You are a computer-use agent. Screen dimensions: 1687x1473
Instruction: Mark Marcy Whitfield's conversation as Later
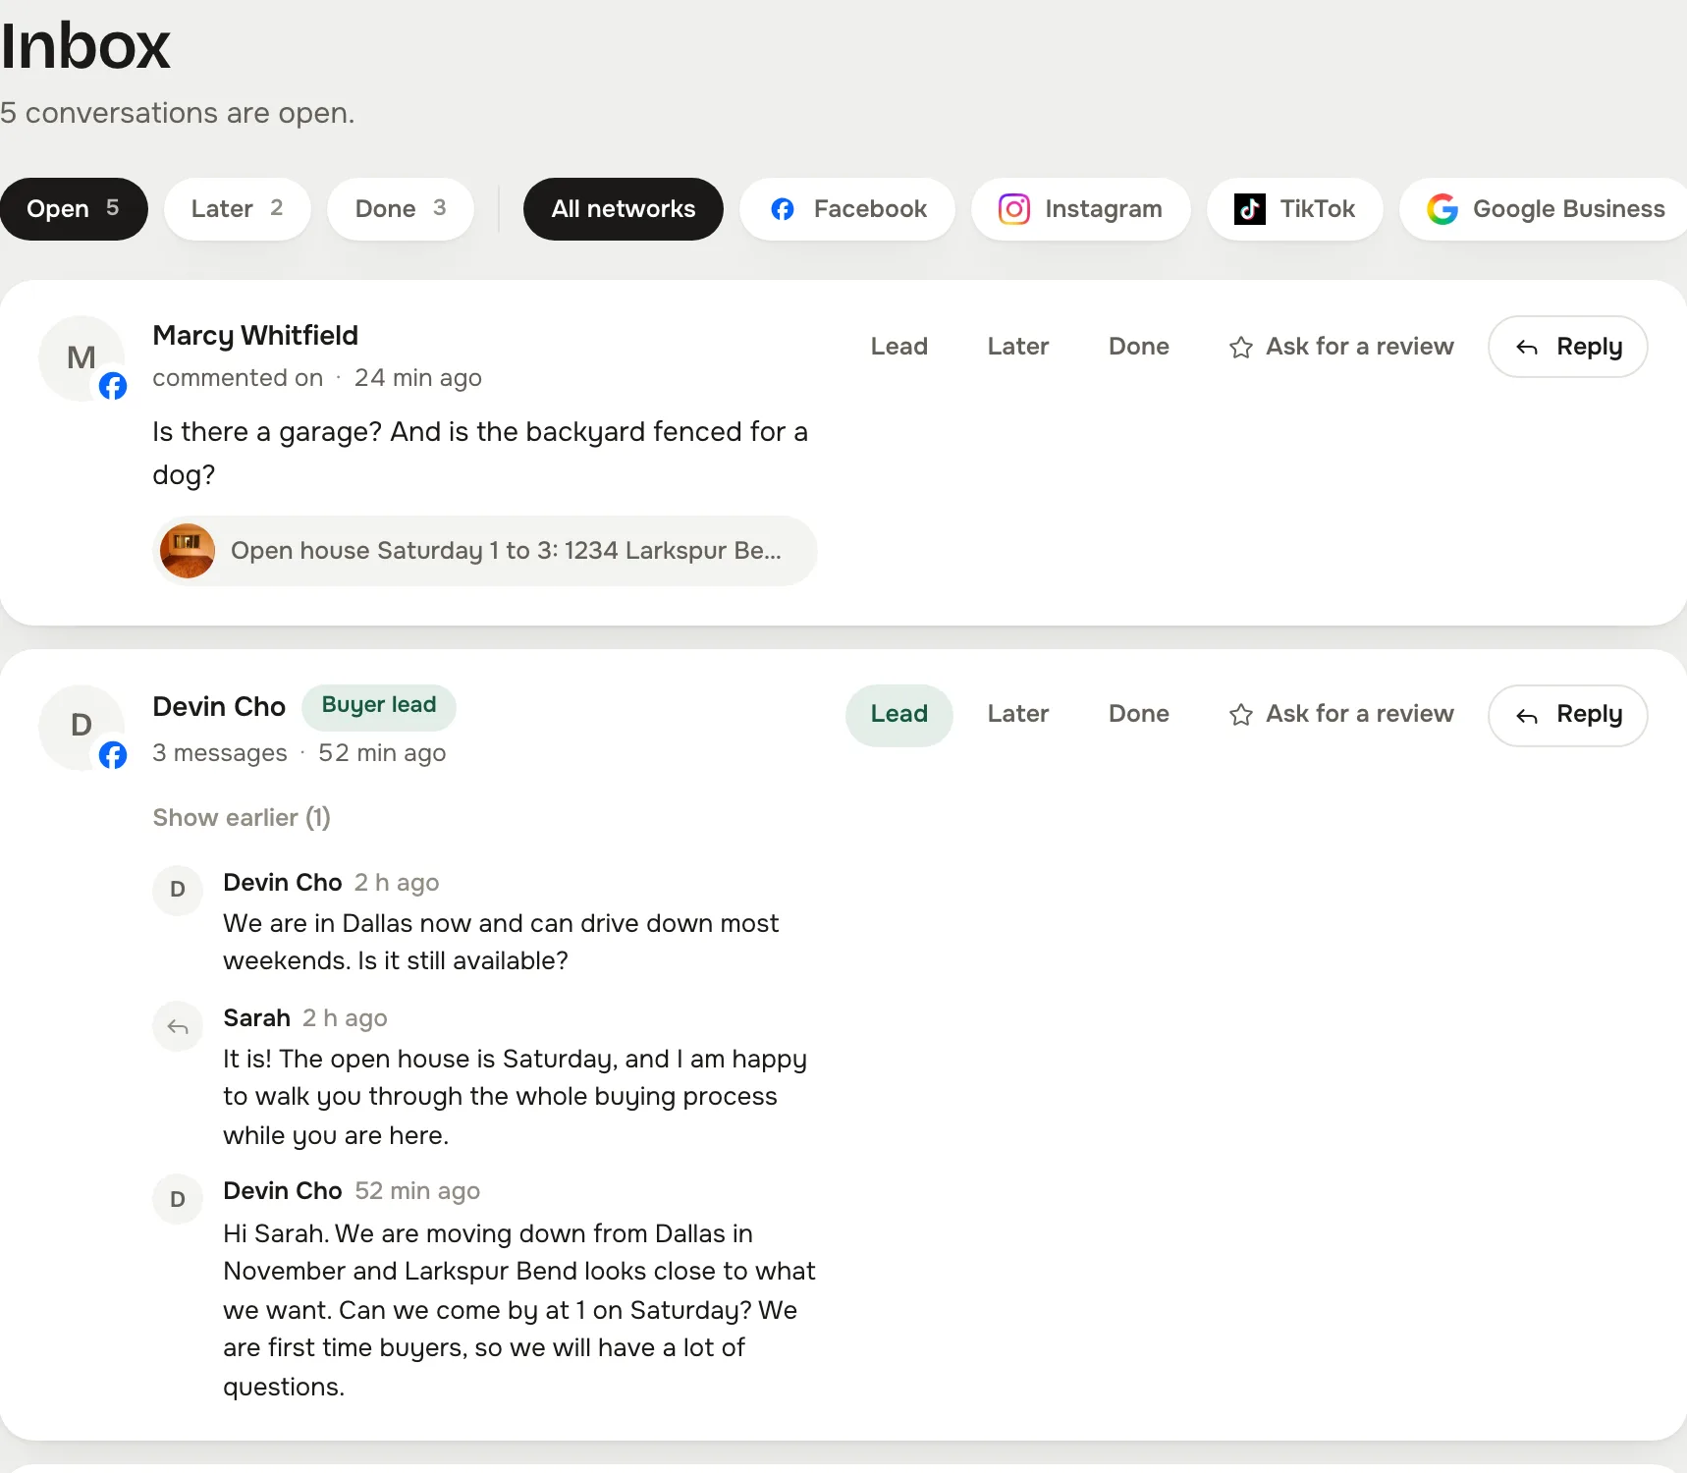pos(1018,347)
